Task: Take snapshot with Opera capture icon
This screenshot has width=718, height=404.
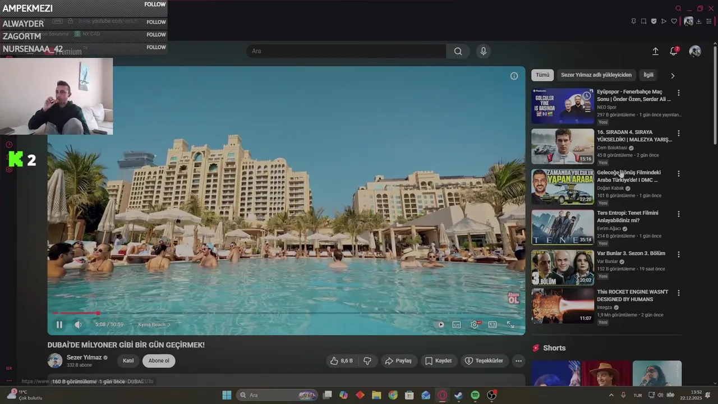Action: pos(643,21)
